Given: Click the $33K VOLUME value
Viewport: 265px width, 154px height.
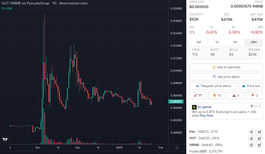Looking at the screenshot, I should point(253,55).
